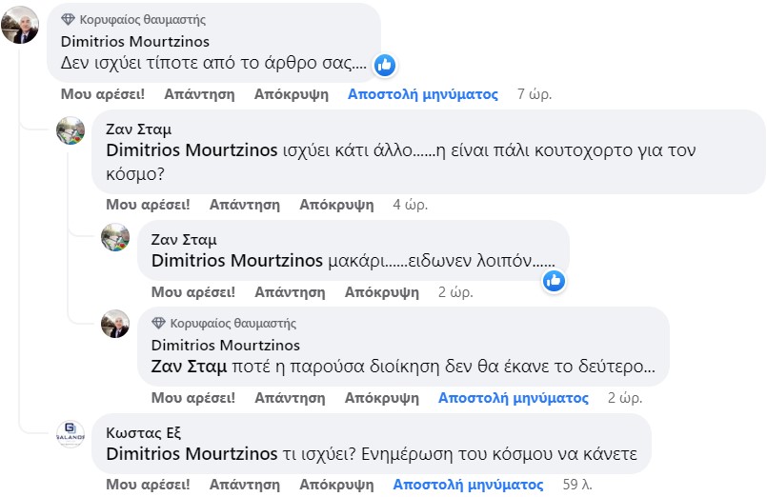Hide Ζαν Σταμ's reply posted 4 hours ago
This screenshot has width=767, height=497.
[x=336, y=205]
